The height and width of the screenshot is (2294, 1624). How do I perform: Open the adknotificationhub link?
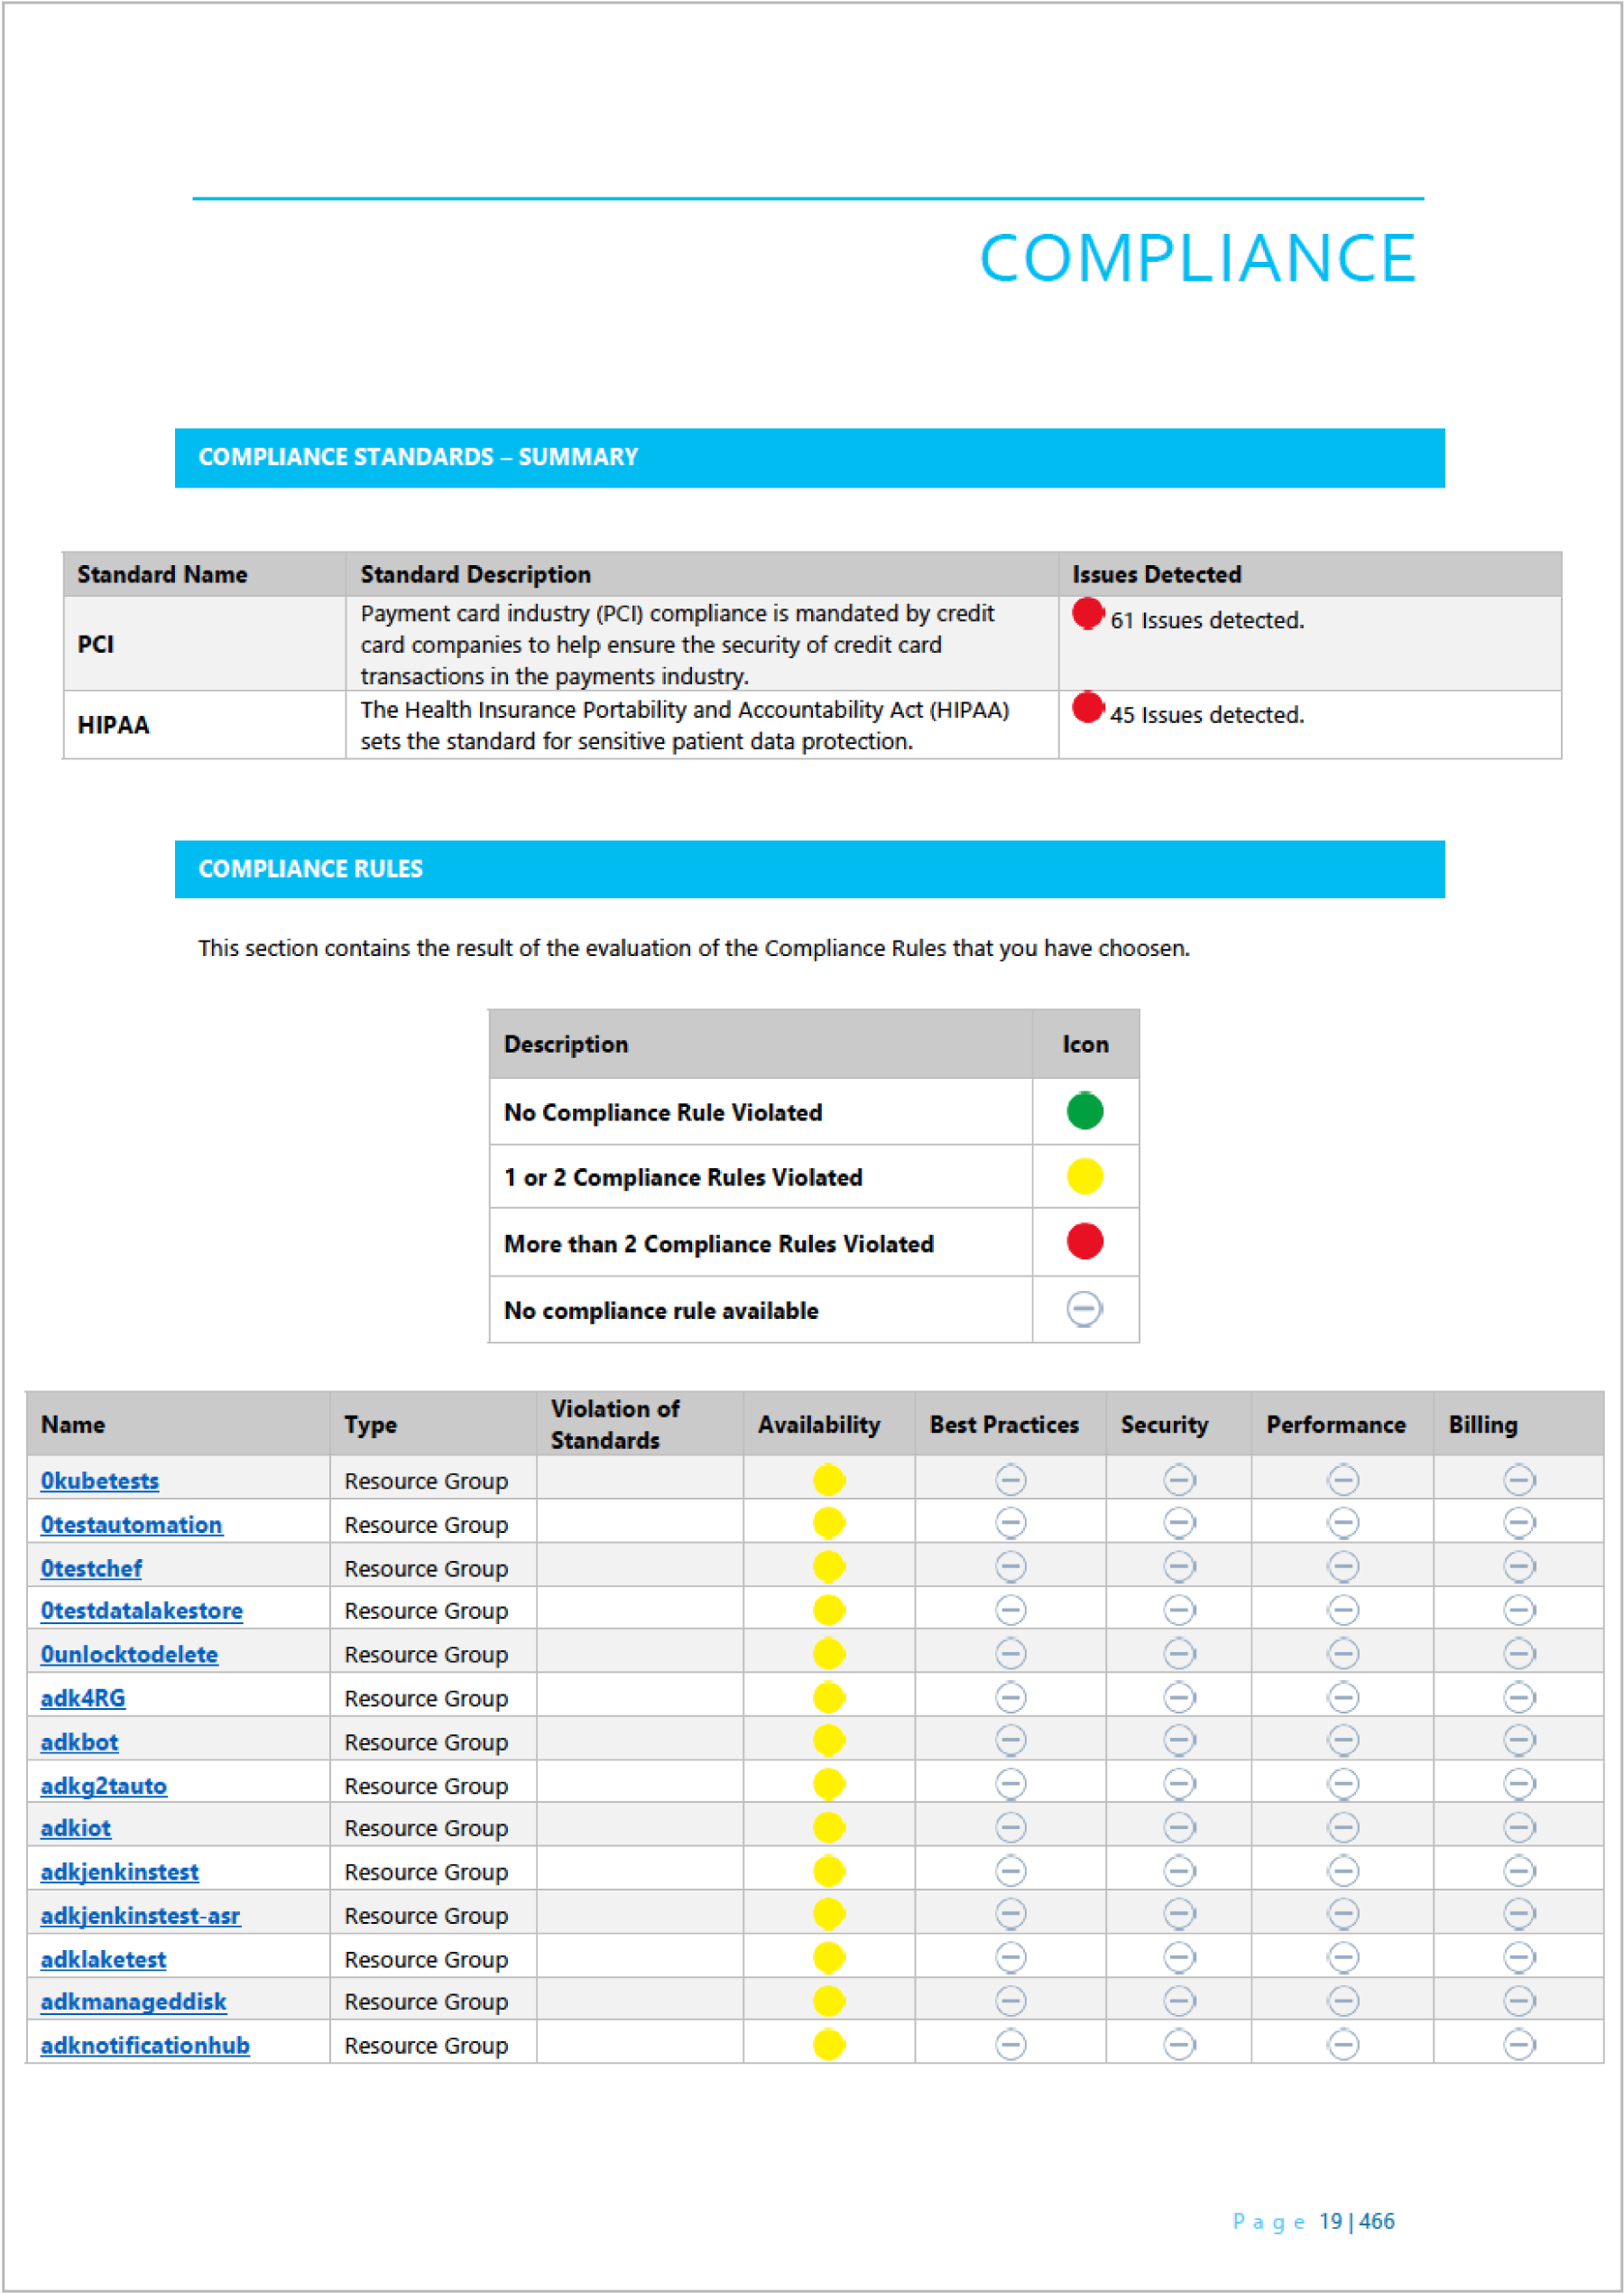click(145, 2046)
